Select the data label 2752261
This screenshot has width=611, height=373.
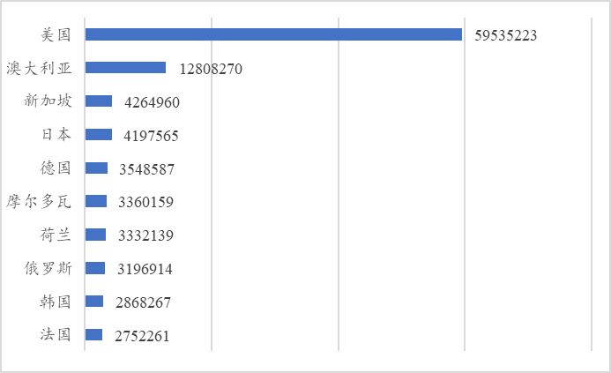click(x=142, y=336)
